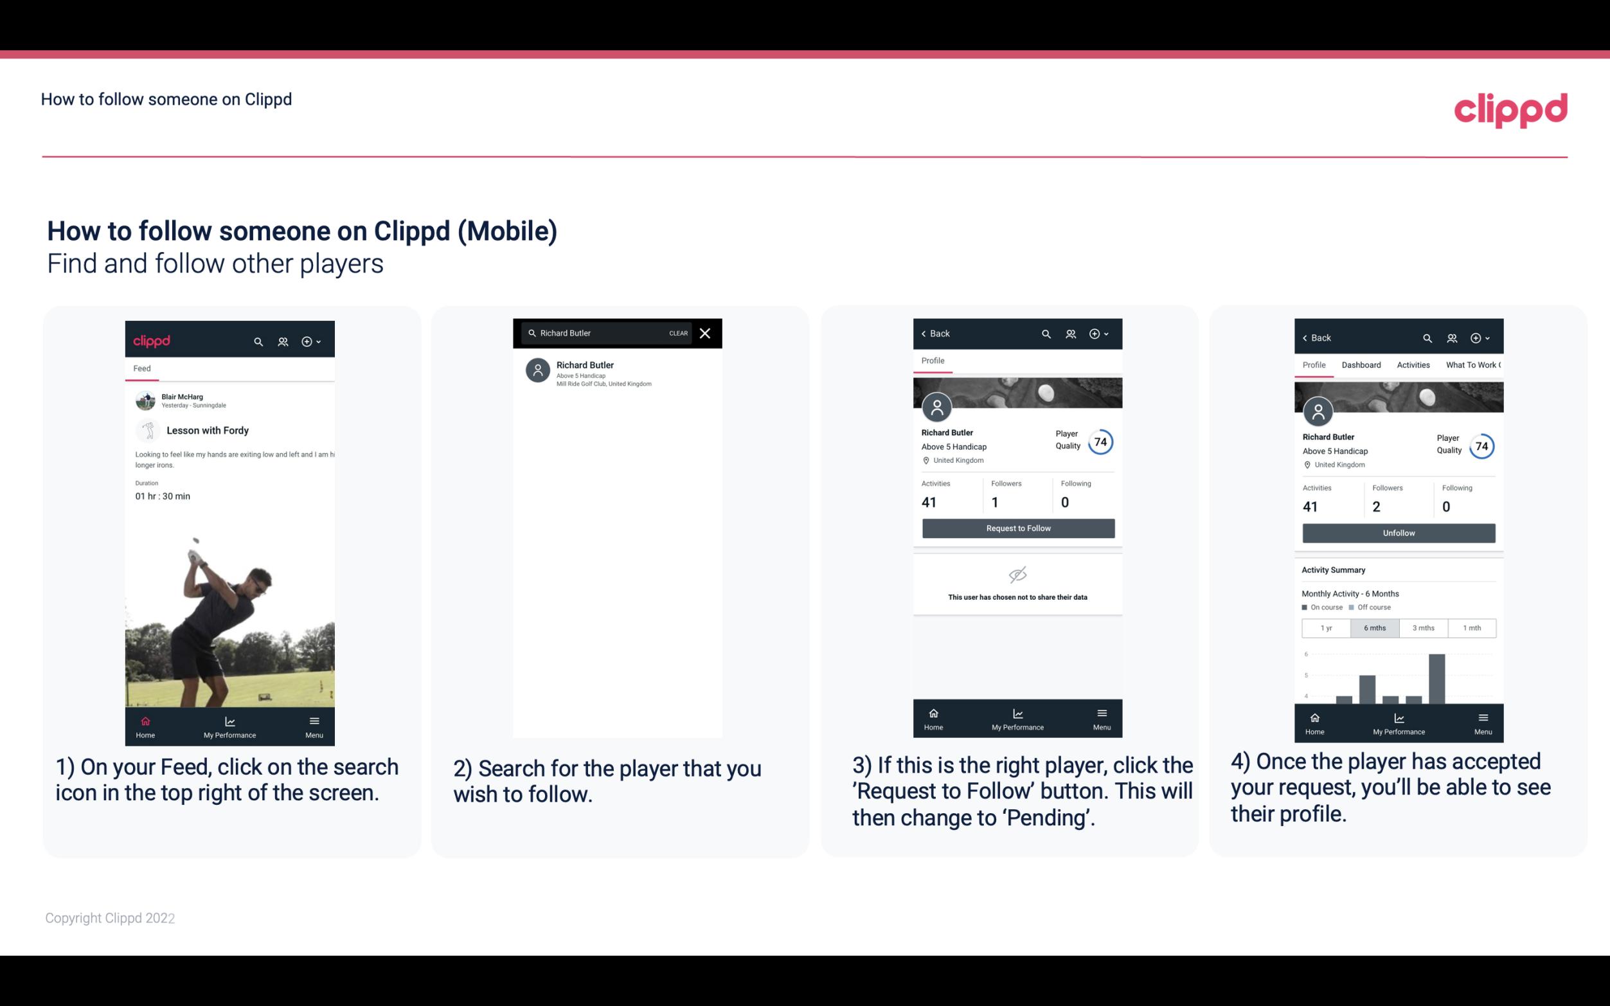Click the 'Request to Follow' button
The height and width of the screenshot is (1006, 1610).
click(1017, 528)
